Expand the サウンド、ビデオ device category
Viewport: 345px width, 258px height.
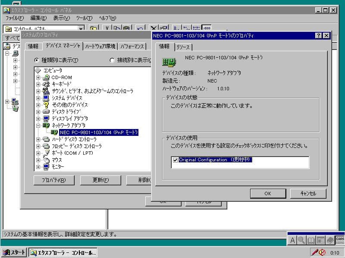pos(38,90)
